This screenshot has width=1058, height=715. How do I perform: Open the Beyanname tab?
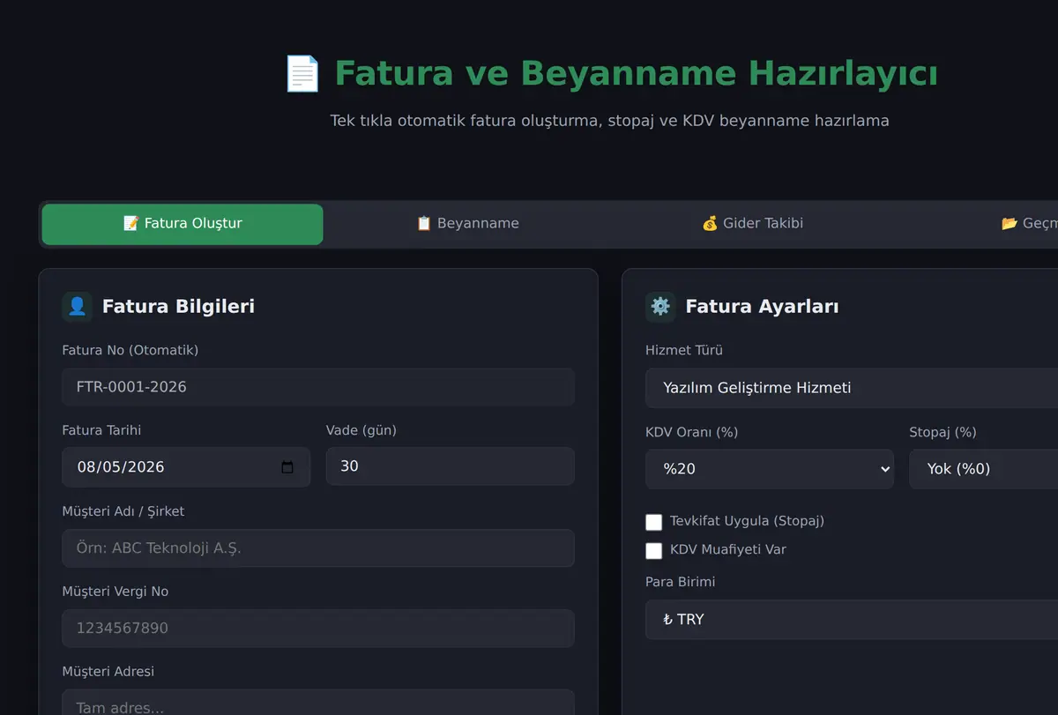467,224
